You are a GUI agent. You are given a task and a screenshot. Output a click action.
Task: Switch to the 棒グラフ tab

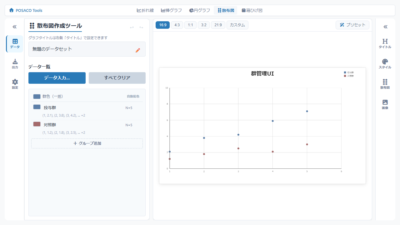(x=171, y=10)
